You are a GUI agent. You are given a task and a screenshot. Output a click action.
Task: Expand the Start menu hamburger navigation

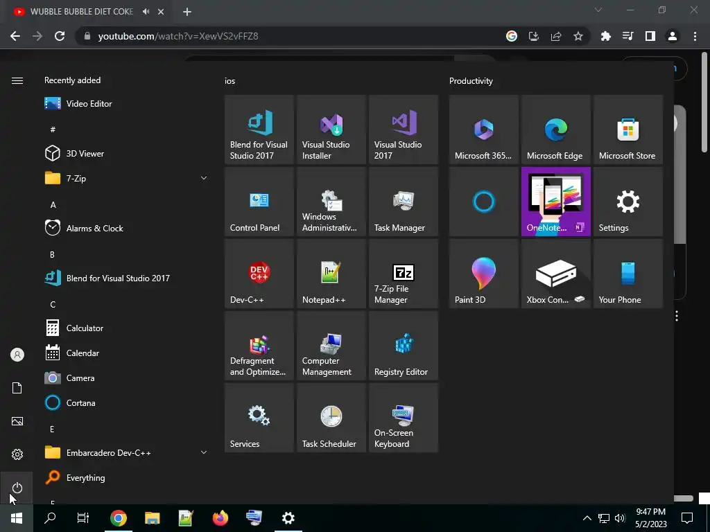click(17, 80)
